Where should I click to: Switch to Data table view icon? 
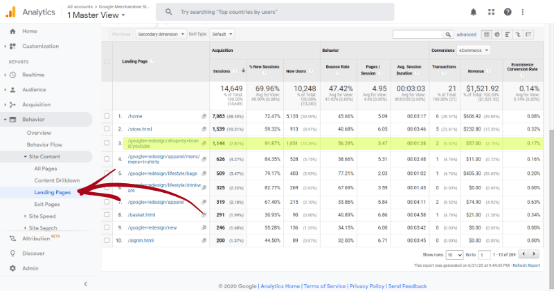coord(487,34)
